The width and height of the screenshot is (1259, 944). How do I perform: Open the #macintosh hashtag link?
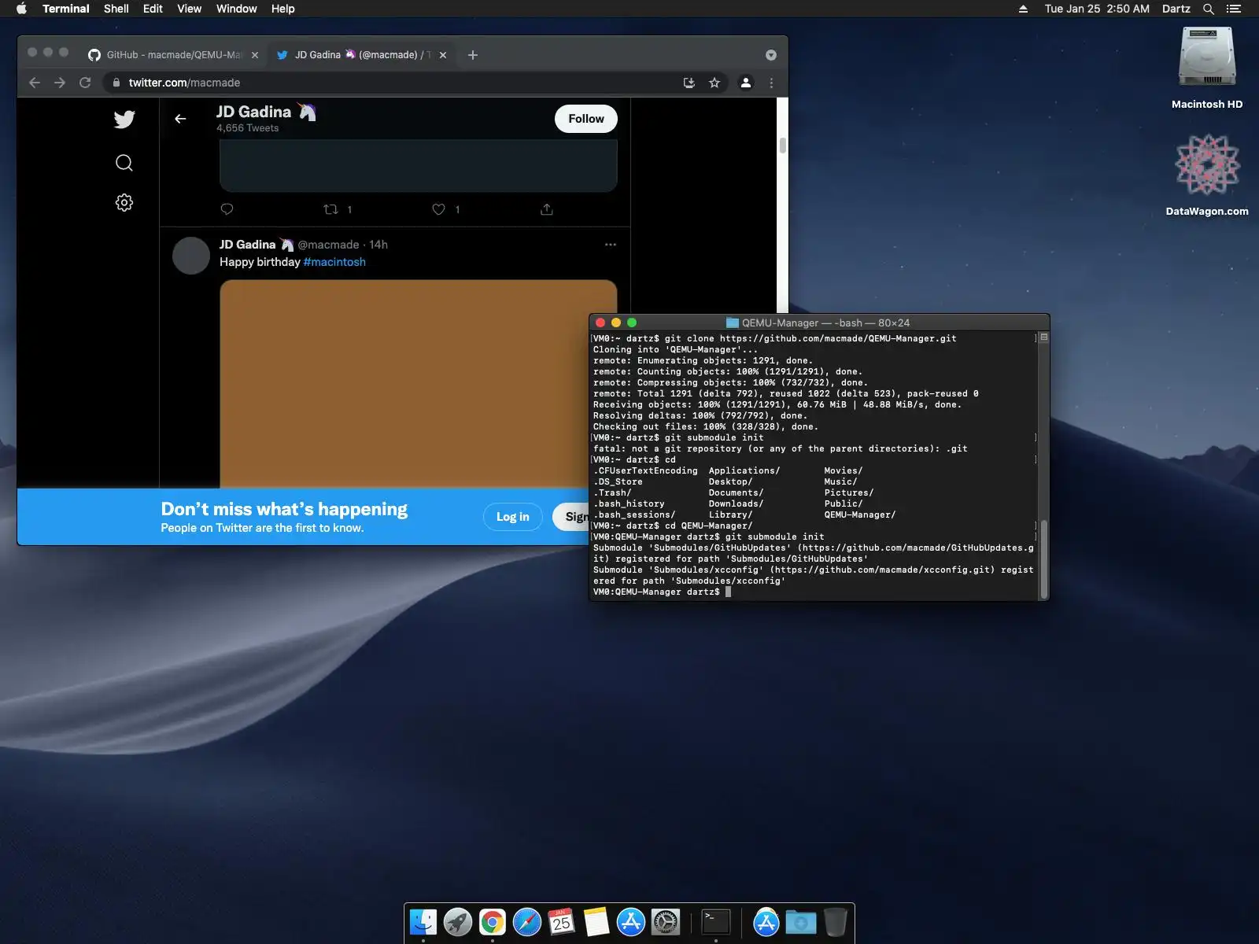coord(334,262)
